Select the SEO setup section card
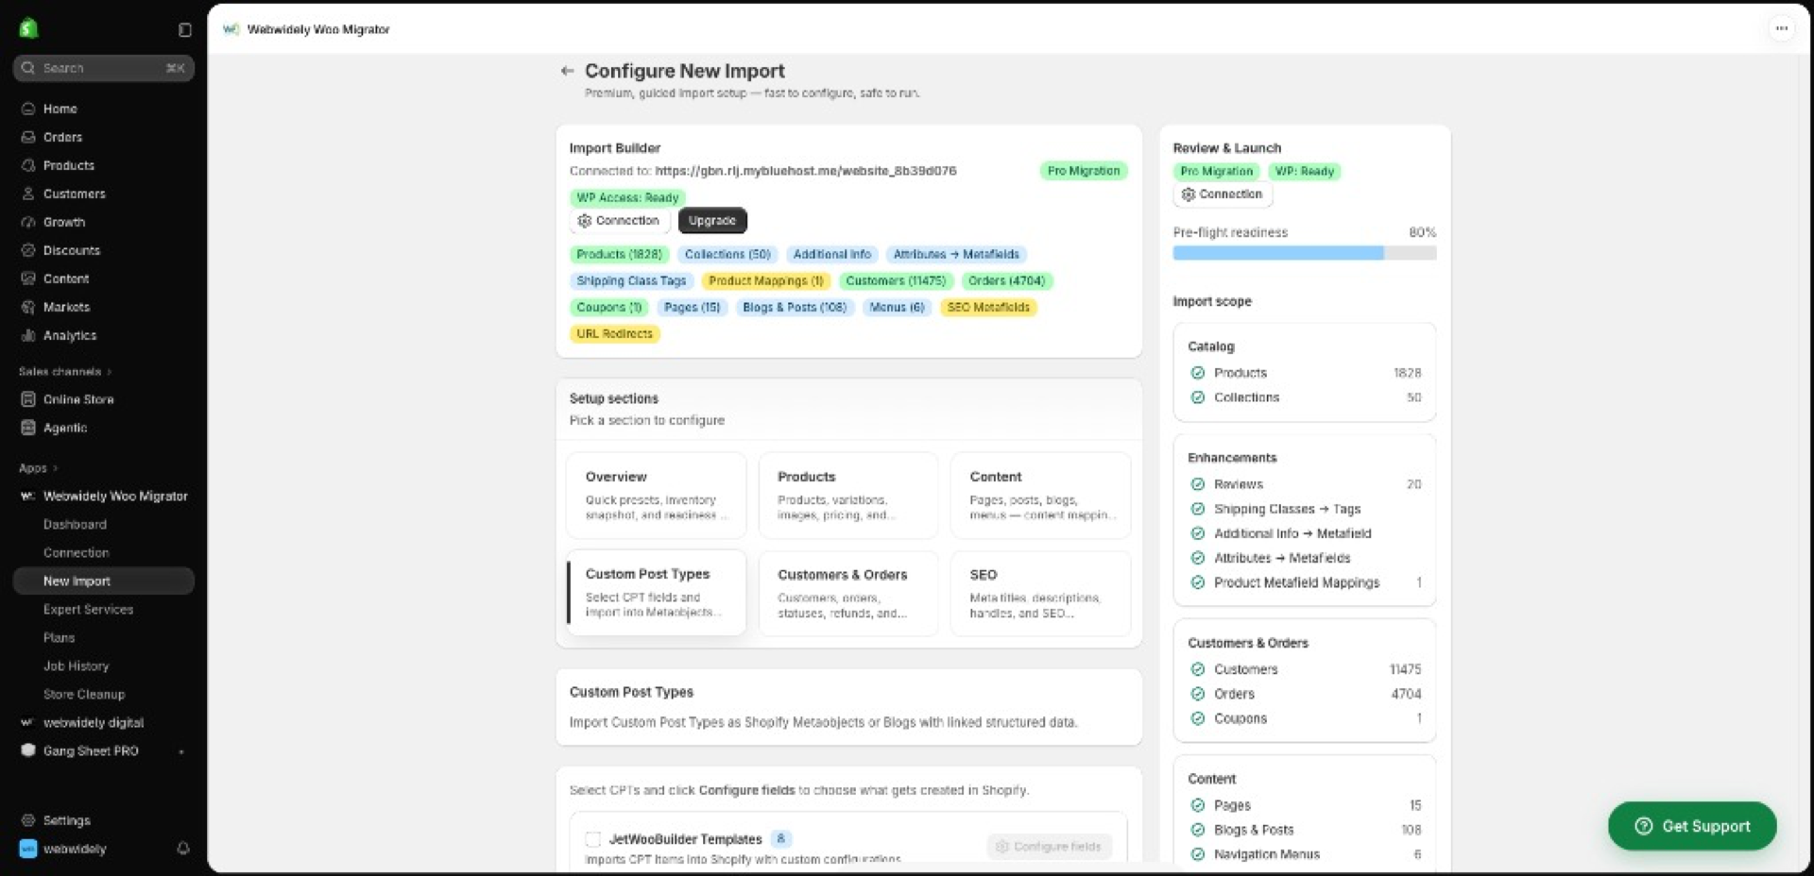The height and width of the screenshot is (876, 1814). click(x=1040, y=593)
